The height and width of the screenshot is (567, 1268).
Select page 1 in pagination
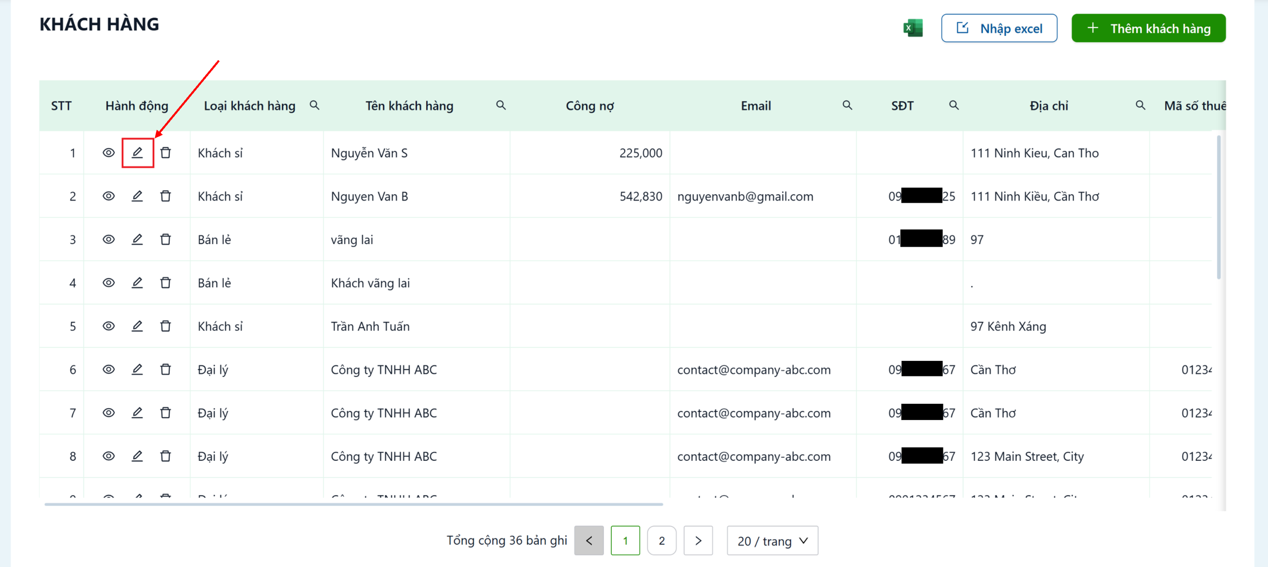625,541
